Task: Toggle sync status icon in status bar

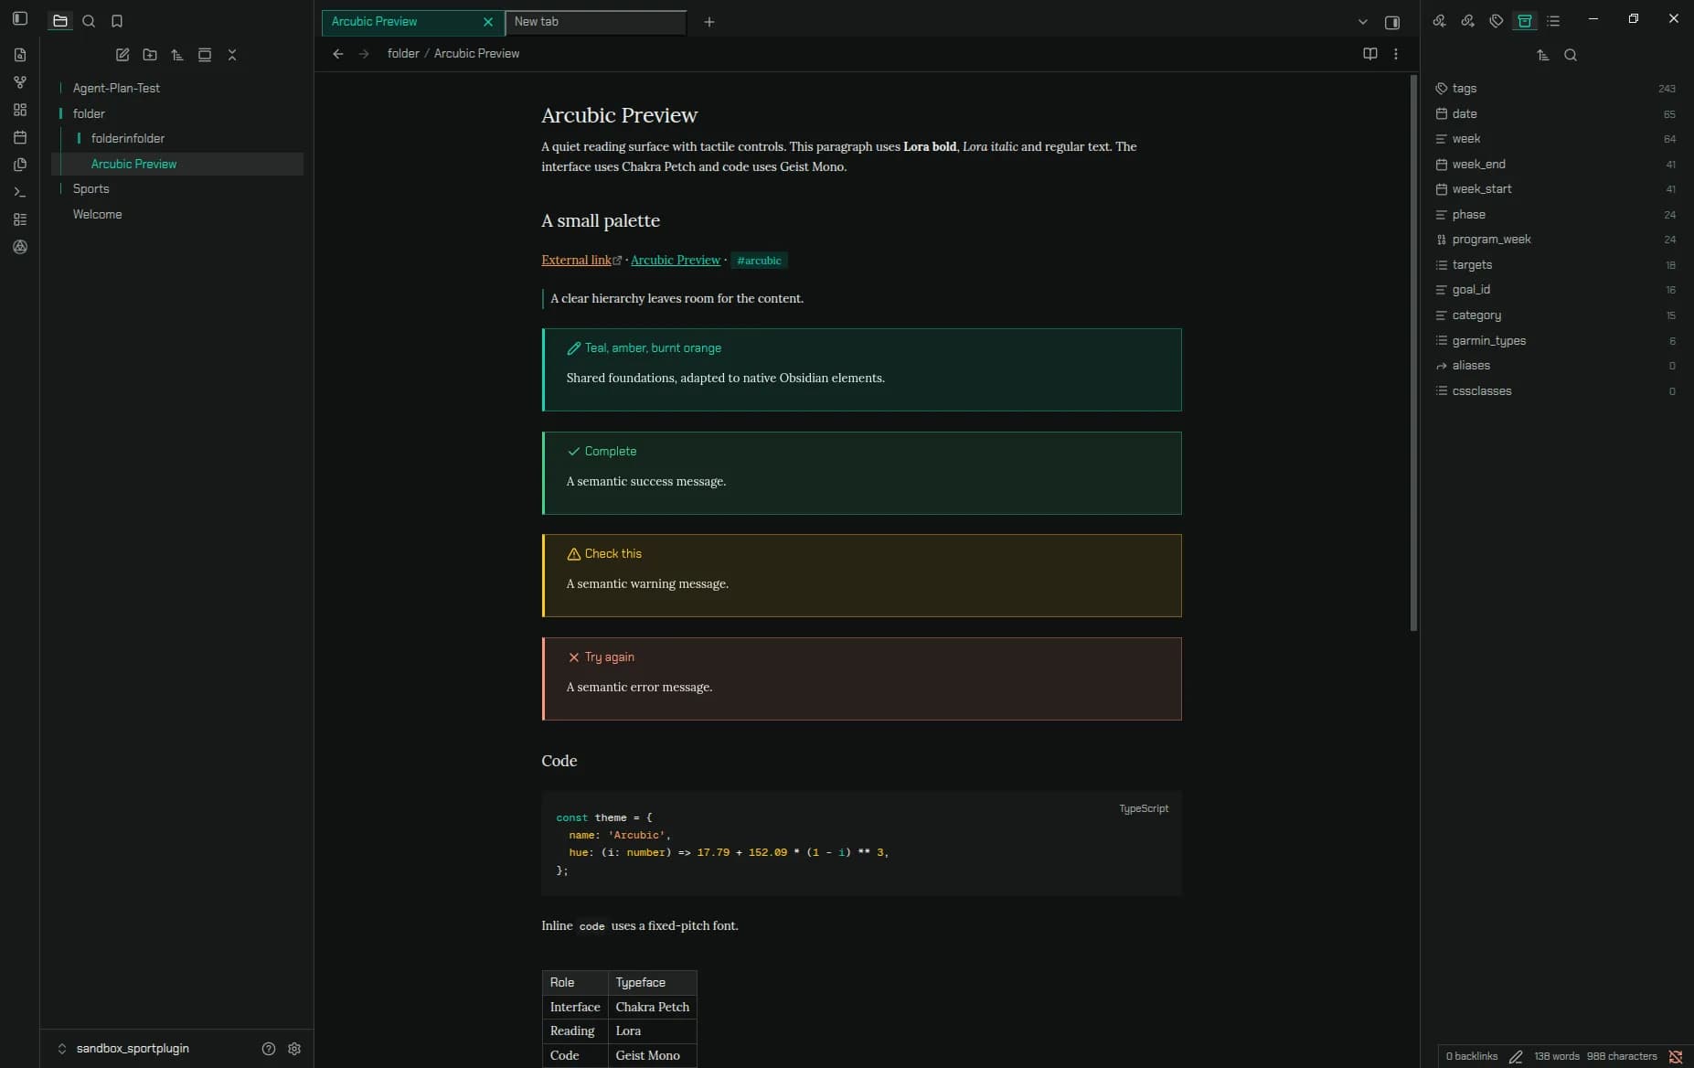Action: pyautogui.click(x=1676, y=1056)
